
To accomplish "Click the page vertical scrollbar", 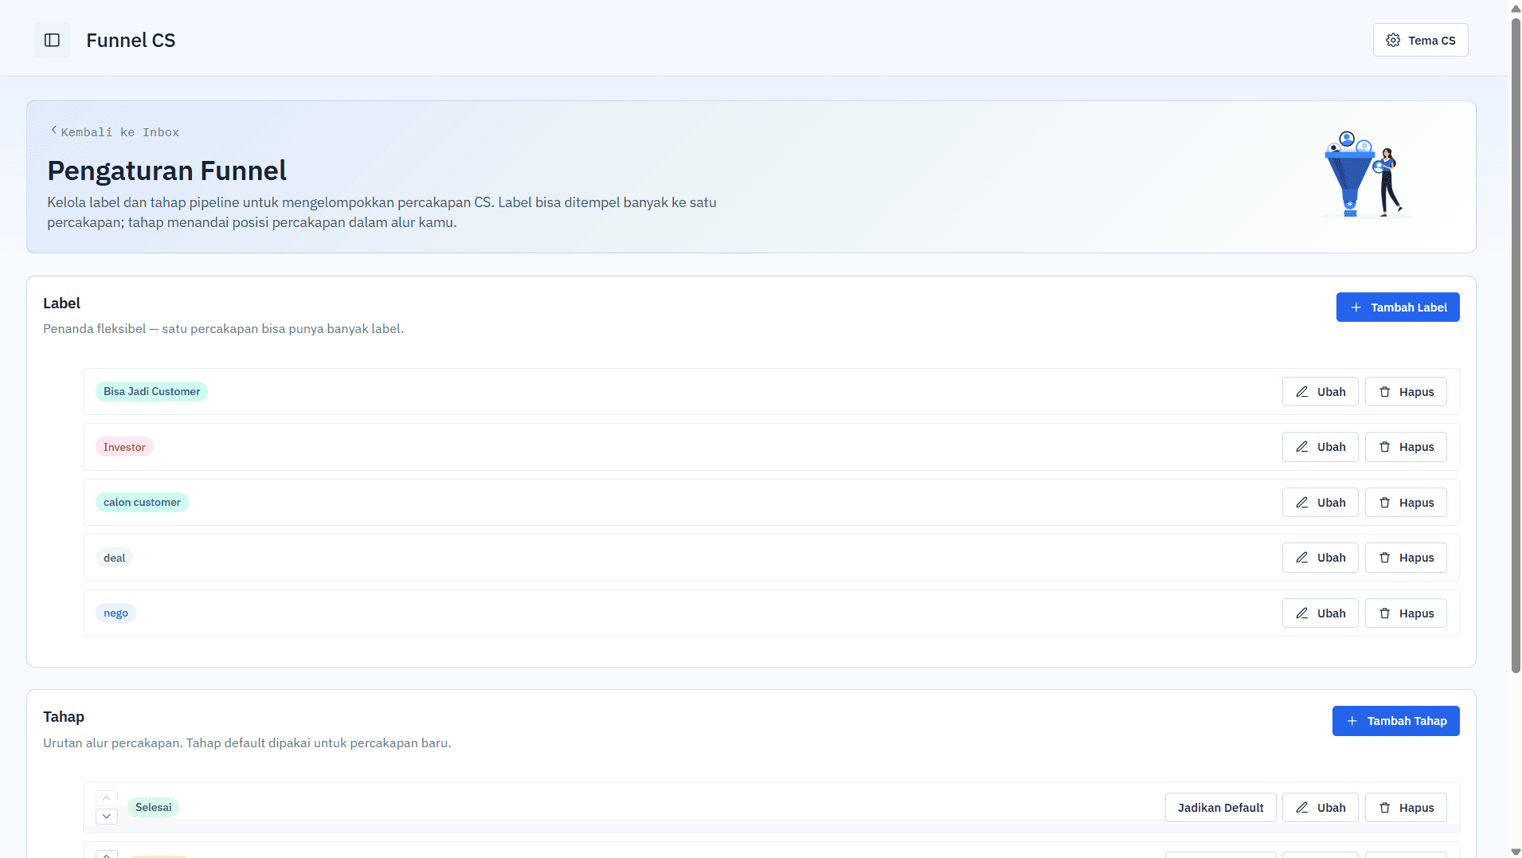I will 1516,344.
